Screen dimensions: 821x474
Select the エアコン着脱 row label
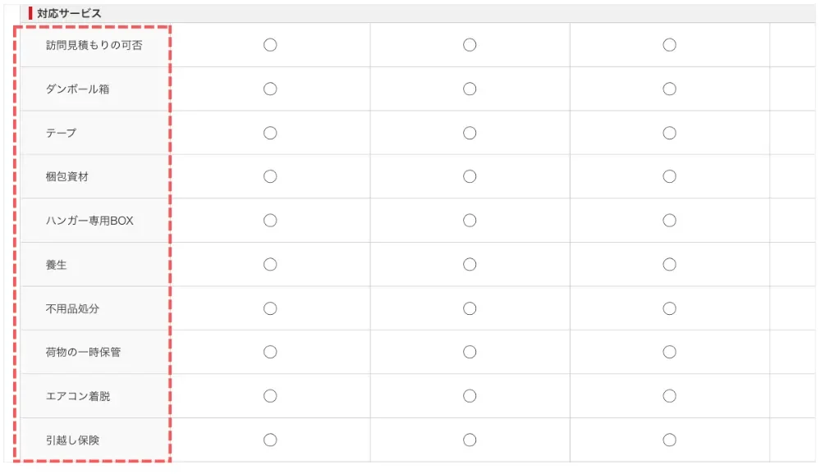tap(78, 396)
